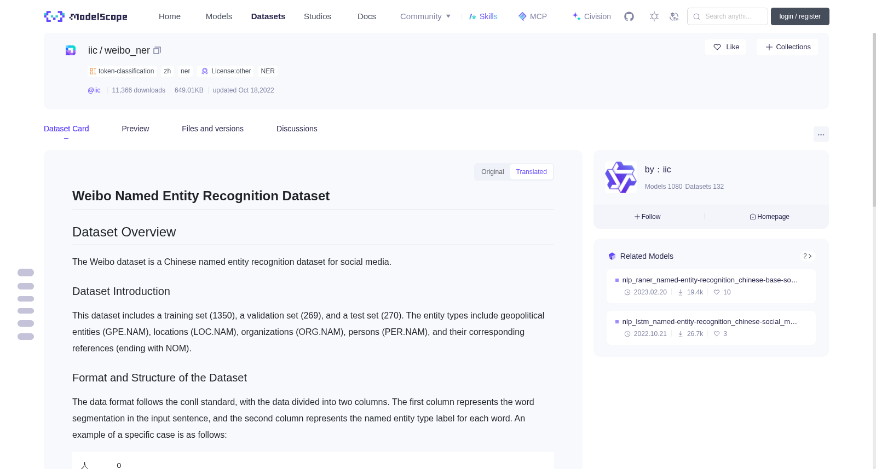Open the Docs page
The width and height of the screenshot is (876, 469).
[367, 16]
